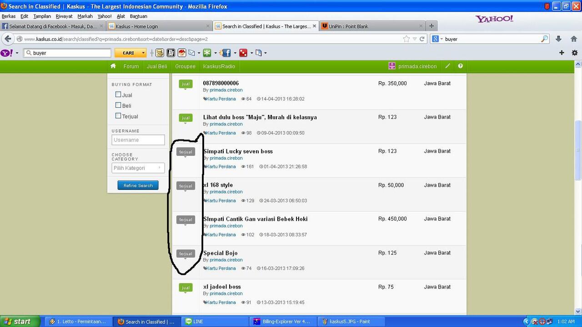Reload the Kaskus search page
Image resolution: width=582 pixels, height=327 pixels.
[x=422, y=39]
